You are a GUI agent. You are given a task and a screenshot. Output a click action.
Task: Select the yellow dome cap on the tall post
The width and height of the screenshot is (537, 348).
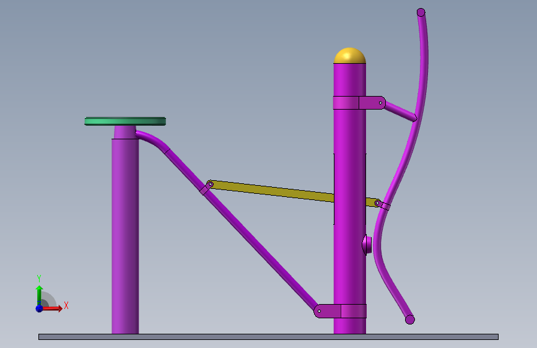point(350,56)
